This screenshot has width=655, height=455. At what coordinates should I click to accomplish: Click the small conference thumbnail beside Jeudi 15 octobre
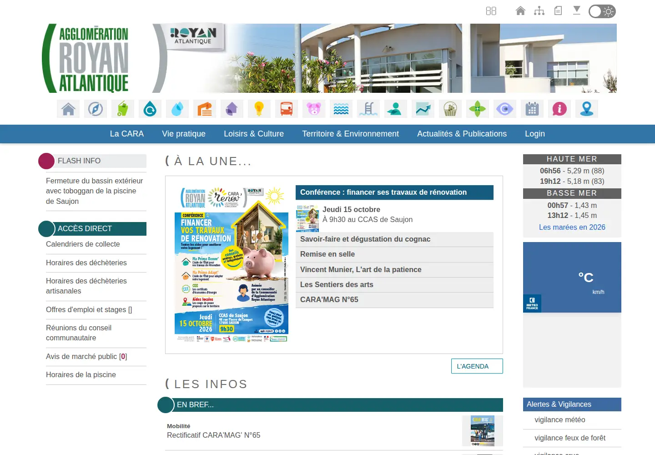click(x=307, y=218)
